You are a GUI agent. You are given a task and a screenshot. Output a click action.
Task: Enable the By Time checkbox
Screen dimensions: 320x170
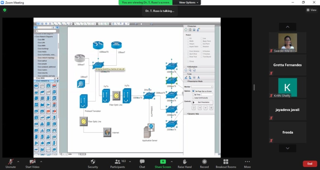(193, 94)
